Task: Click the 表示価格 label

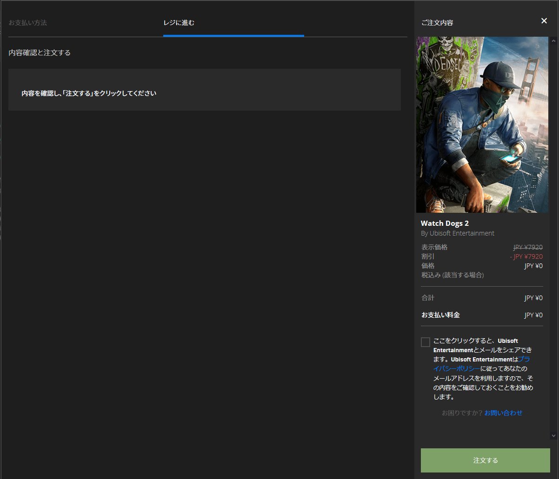Action: [x=434, y=247]
